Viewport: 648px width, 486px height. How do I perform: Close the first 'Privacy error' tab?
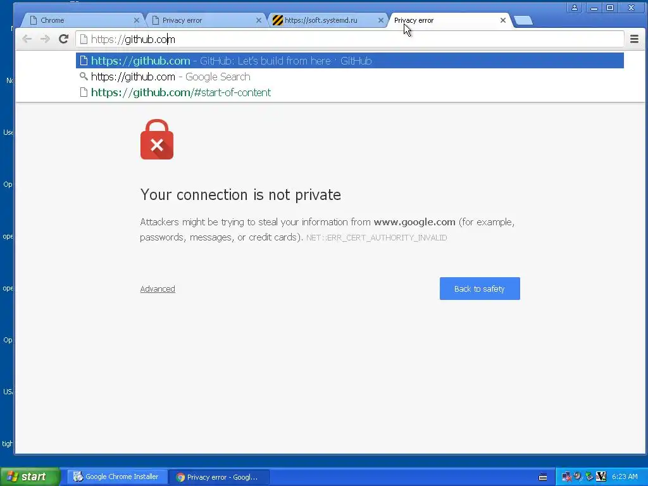click(259, 20)
